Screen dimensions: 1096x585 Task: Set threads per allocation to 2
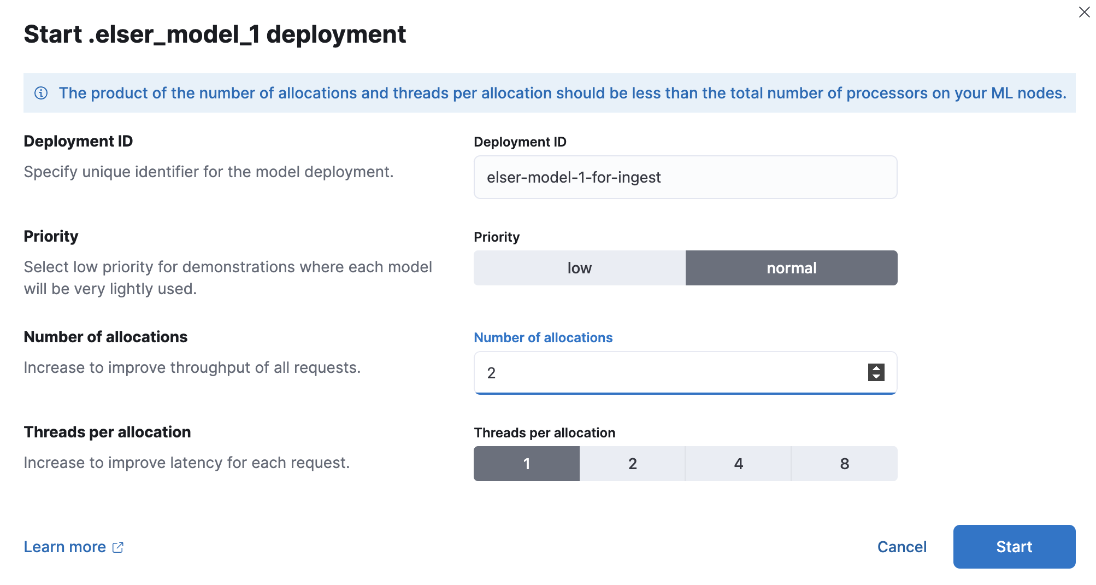[632, 464]
